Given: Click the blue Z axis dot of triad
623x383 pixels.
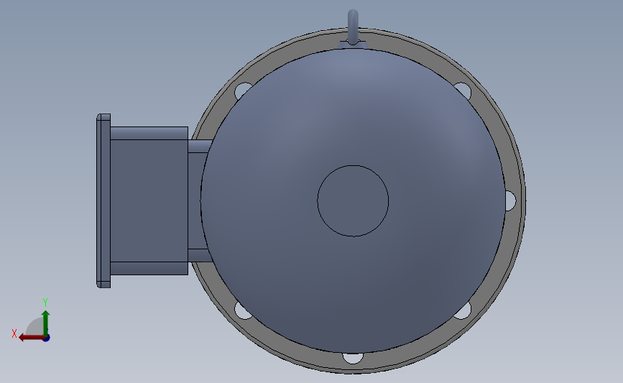Looking at the screenshot, I should [47, 338].
